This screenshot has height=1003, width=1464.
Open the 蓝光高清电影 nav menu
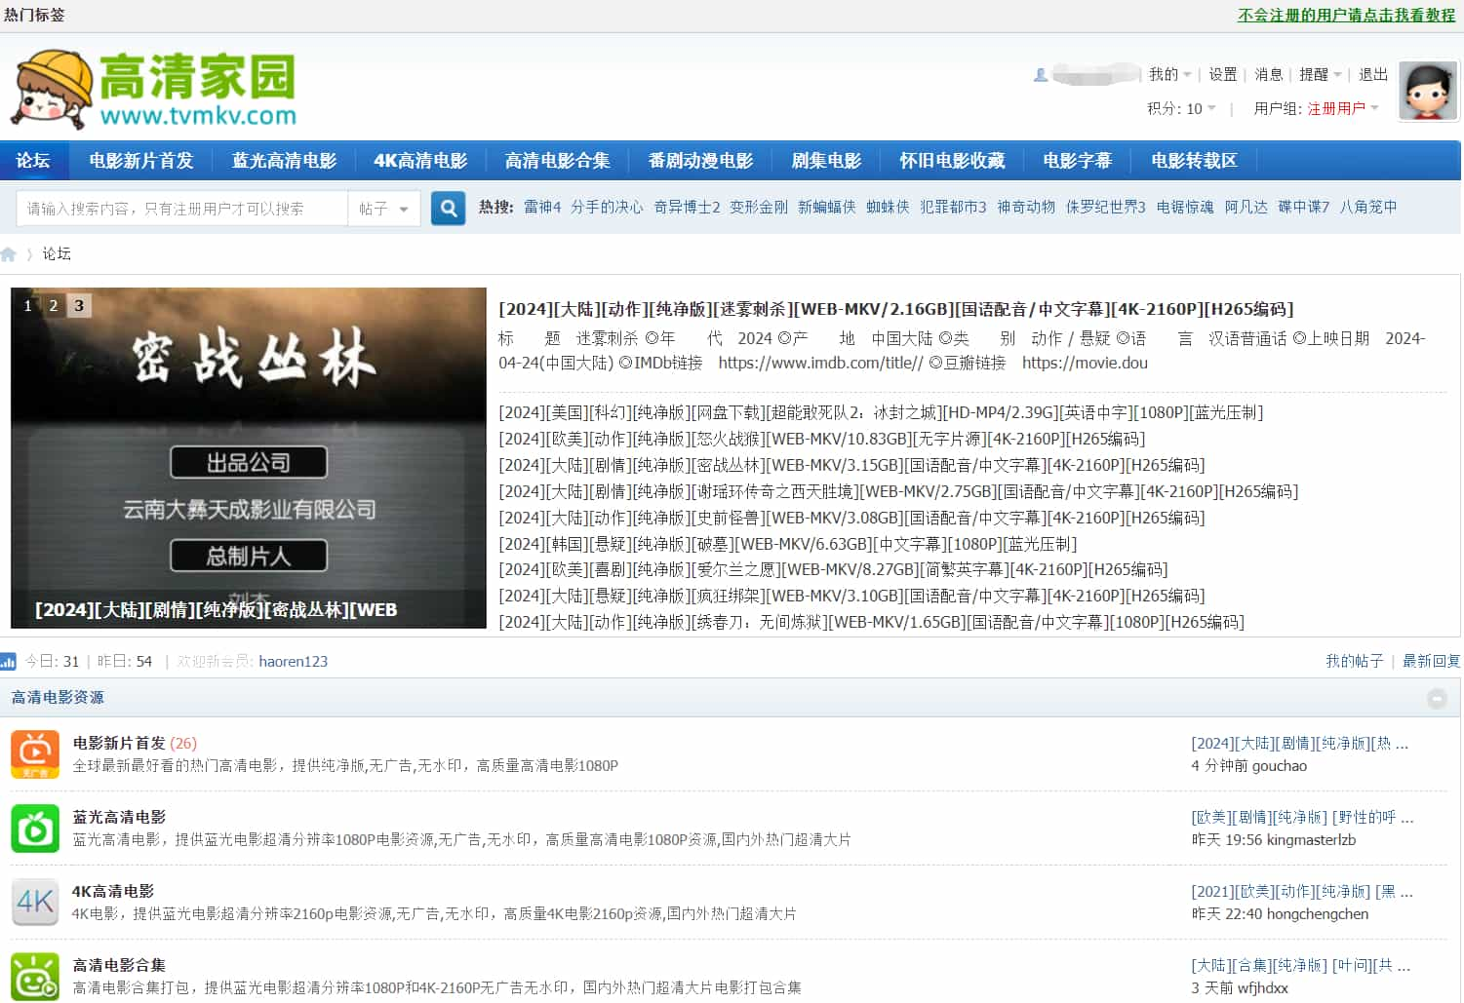coord(284,161)
